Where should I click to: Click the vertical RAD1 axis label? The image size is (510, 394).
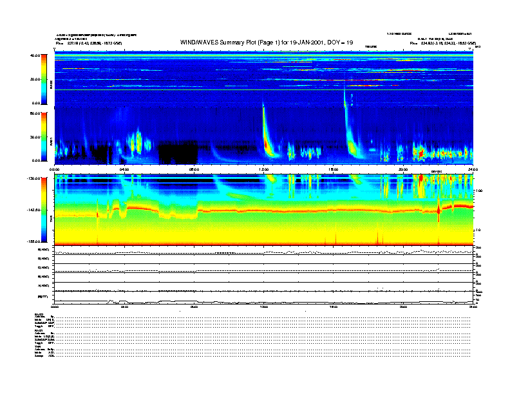coord(51,142)
